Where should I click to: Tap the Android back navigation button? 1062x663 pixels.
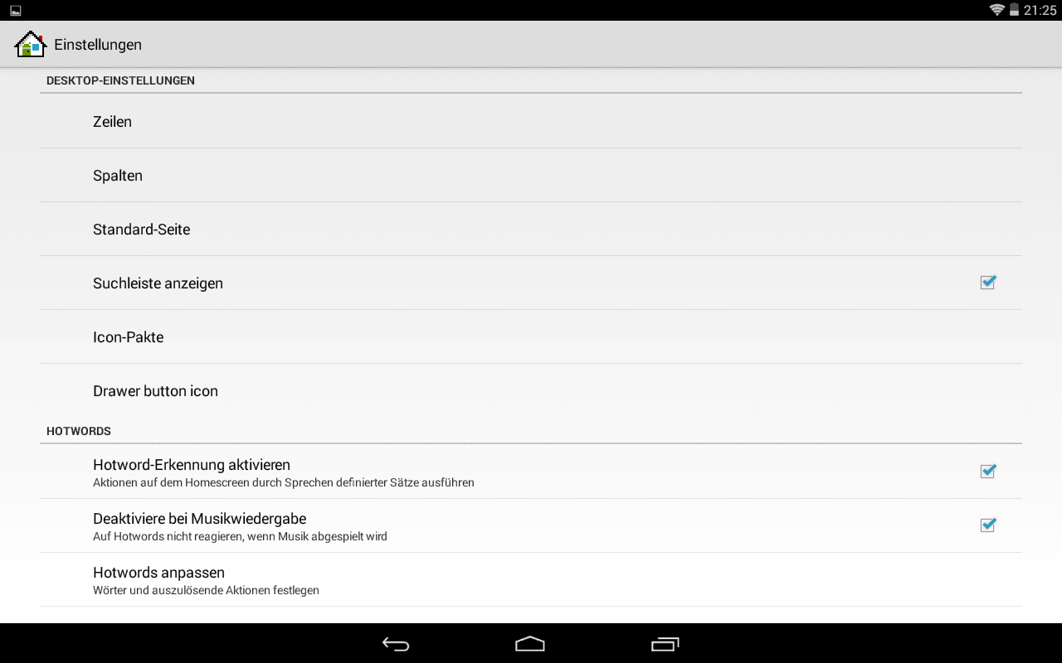(396, 644)
